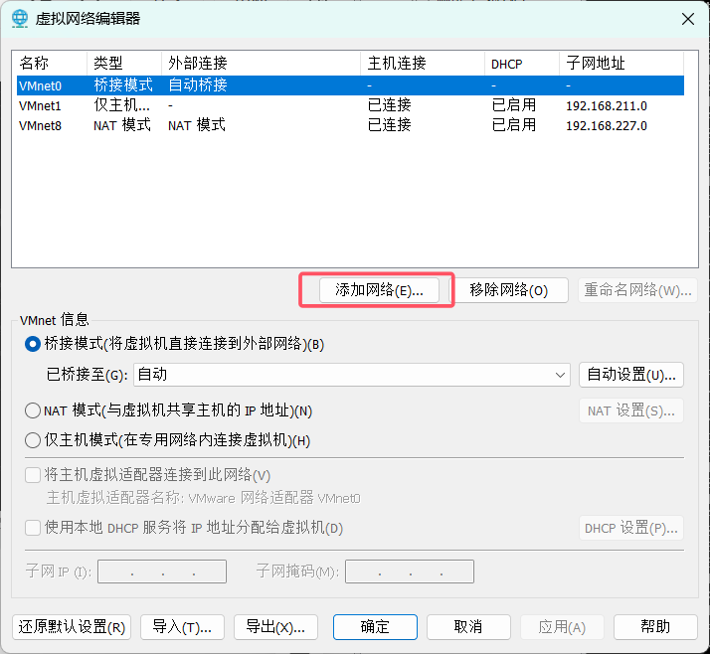
Task: Toggle 将主机虚拟适配器连接到此网络 checkbox
Action: pyautogui.click(x=33, y=475)
